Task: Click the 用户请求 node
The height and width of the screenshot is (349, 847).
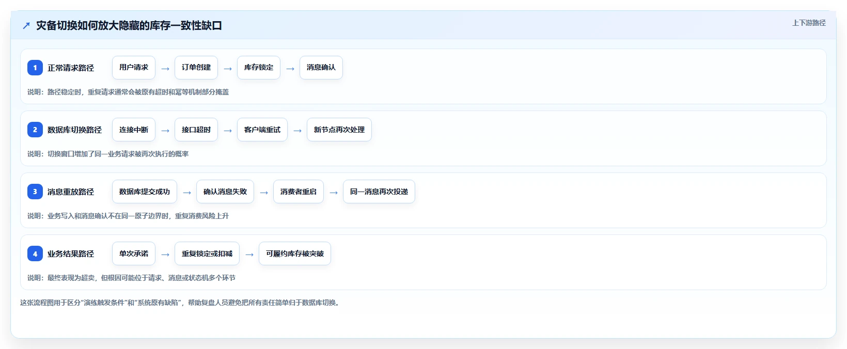Action: 134,68
